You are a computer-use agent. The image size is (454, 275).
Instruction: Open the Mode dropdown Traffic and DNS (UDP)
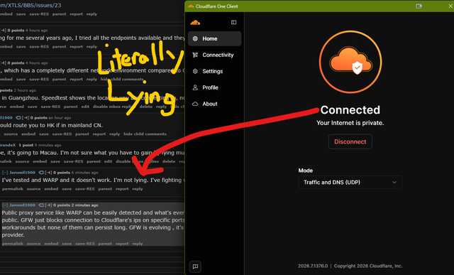click(350, 182)
